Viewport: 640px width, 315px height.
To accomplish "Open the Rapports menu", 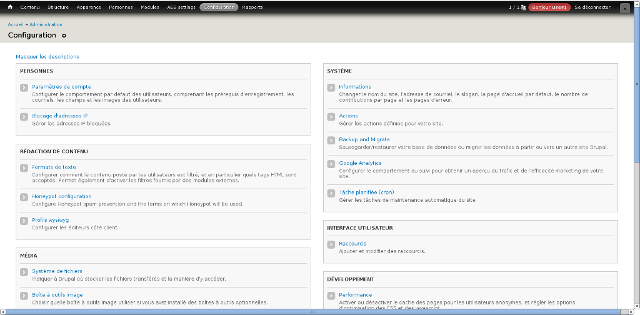I will (252, 7).
